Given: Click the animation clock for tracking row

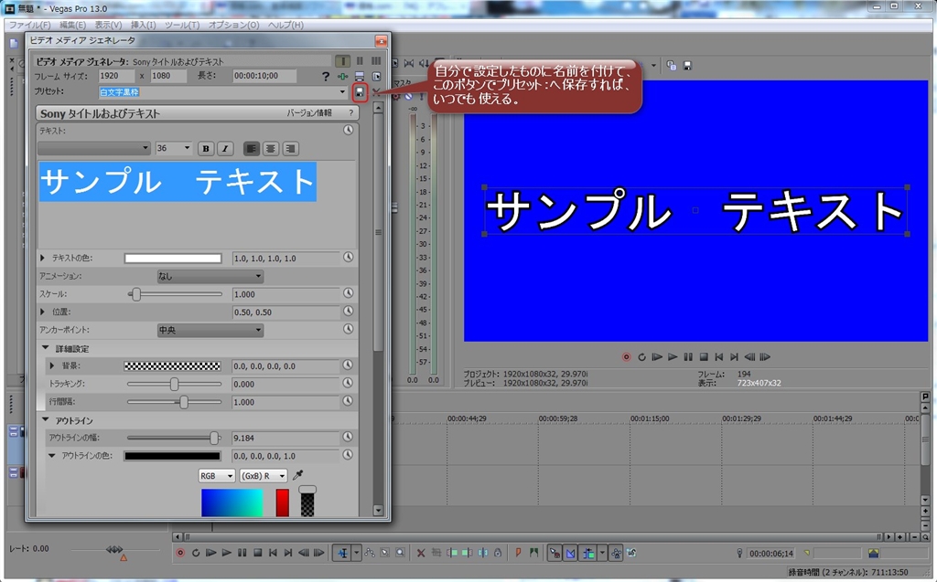Looking at the screenshot, I should 348,383.
